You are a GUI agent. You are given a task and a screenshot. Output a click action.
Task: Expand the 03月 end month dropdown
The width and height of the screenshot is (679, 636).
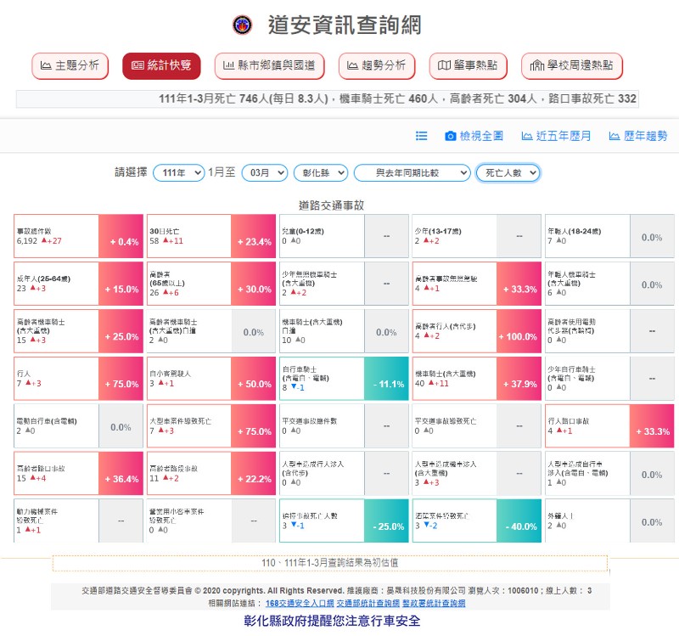[265, 173]
